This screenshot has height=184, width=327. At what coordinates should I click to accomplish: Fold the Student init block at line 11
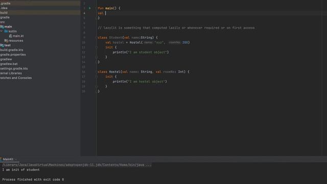97,48
